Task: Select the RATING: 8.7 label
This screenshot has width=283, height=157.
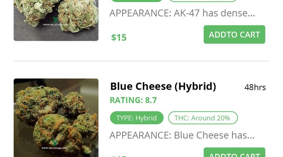Action: 133,100
